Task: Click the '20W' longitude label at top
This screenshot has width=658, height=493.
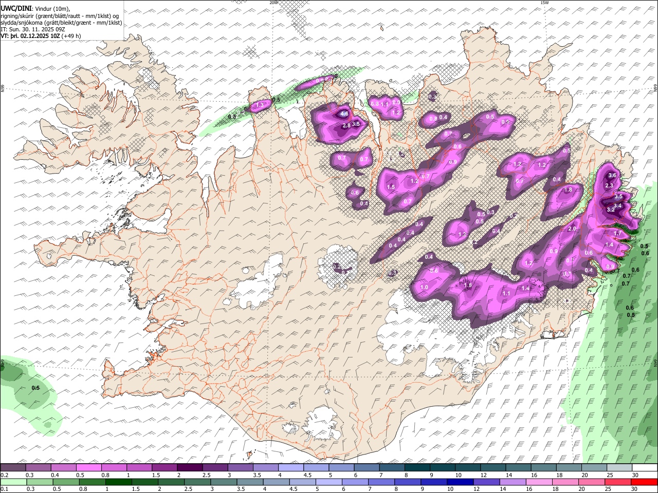Action: (273, 3)
